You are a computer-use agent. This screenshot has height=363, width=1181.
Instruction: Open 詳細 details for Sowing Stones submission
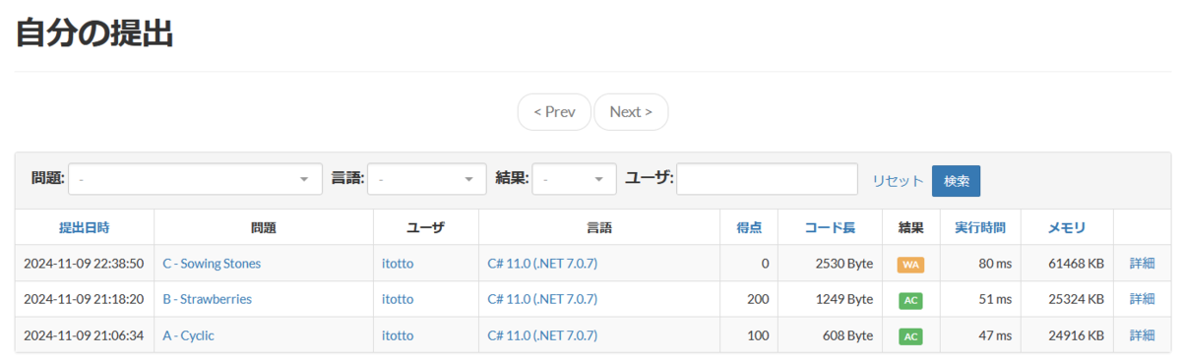point(1143,264)
